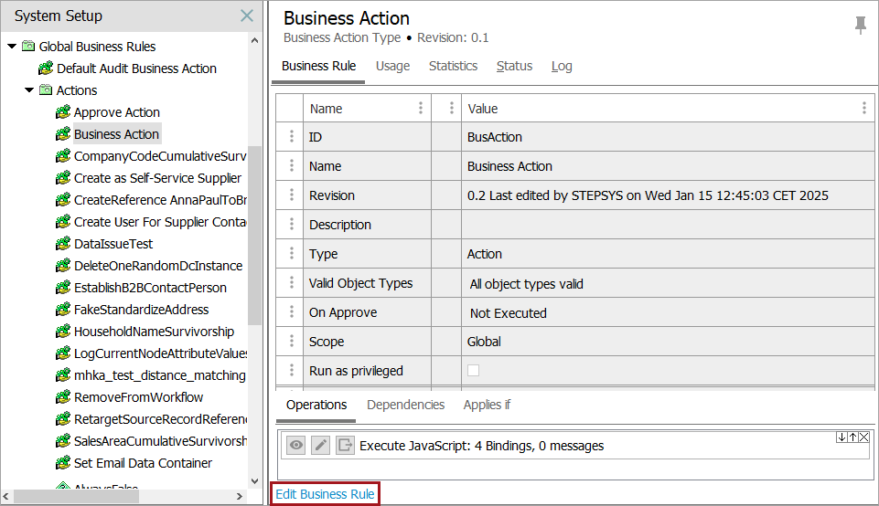This screenshot has width=879, height=506.
Task: Close the System Setup panel
Action: [246, 16]
